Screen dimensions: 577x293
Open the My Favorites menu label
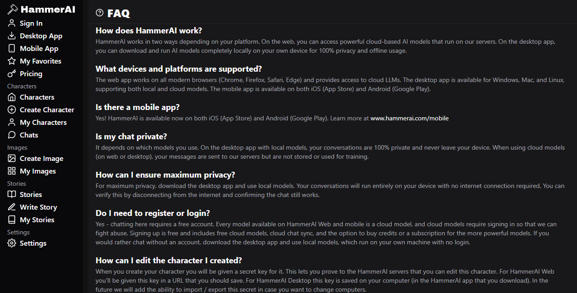(41, 61)
